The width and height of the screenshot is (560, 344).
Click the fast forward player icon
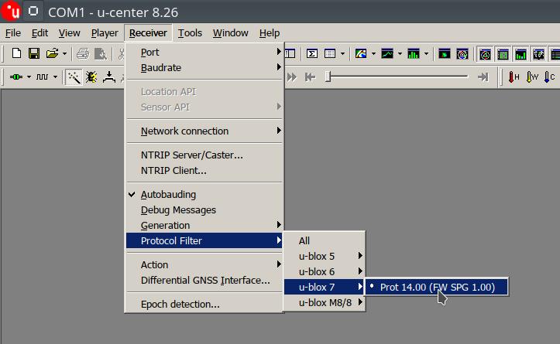292,77
